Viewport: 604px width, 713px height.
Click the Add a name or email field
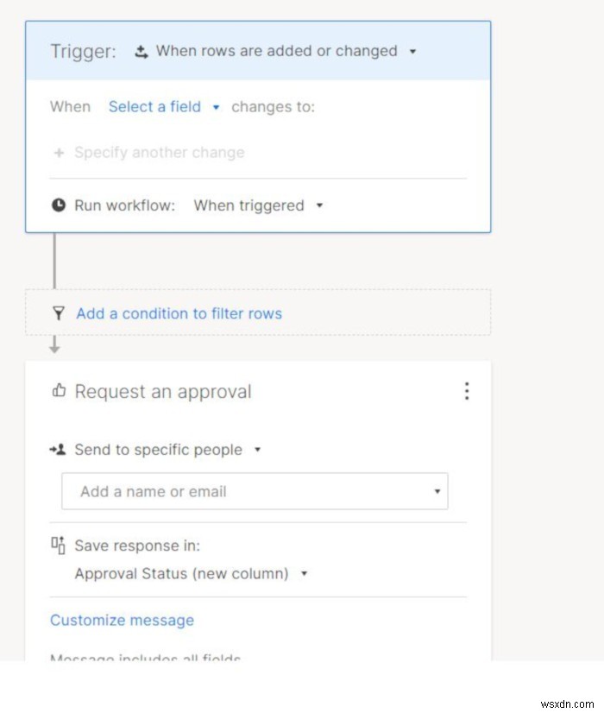tap(242, 492)
